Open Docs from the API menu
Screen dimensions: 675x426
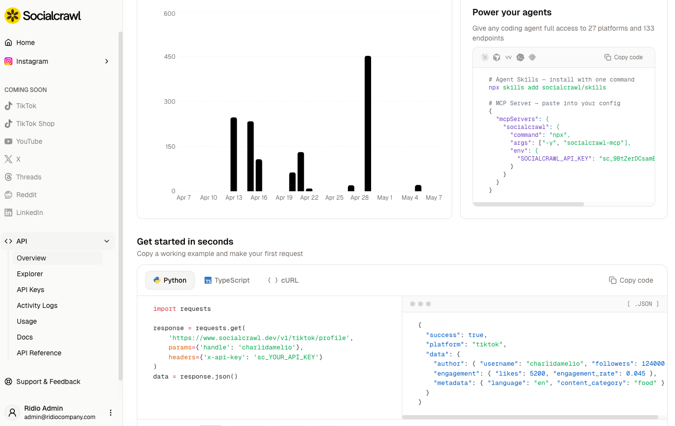coord(58,337)
